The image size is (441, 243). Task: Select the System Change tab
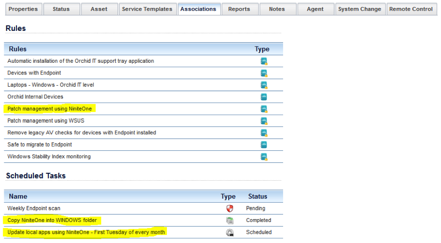pos(359,9)
